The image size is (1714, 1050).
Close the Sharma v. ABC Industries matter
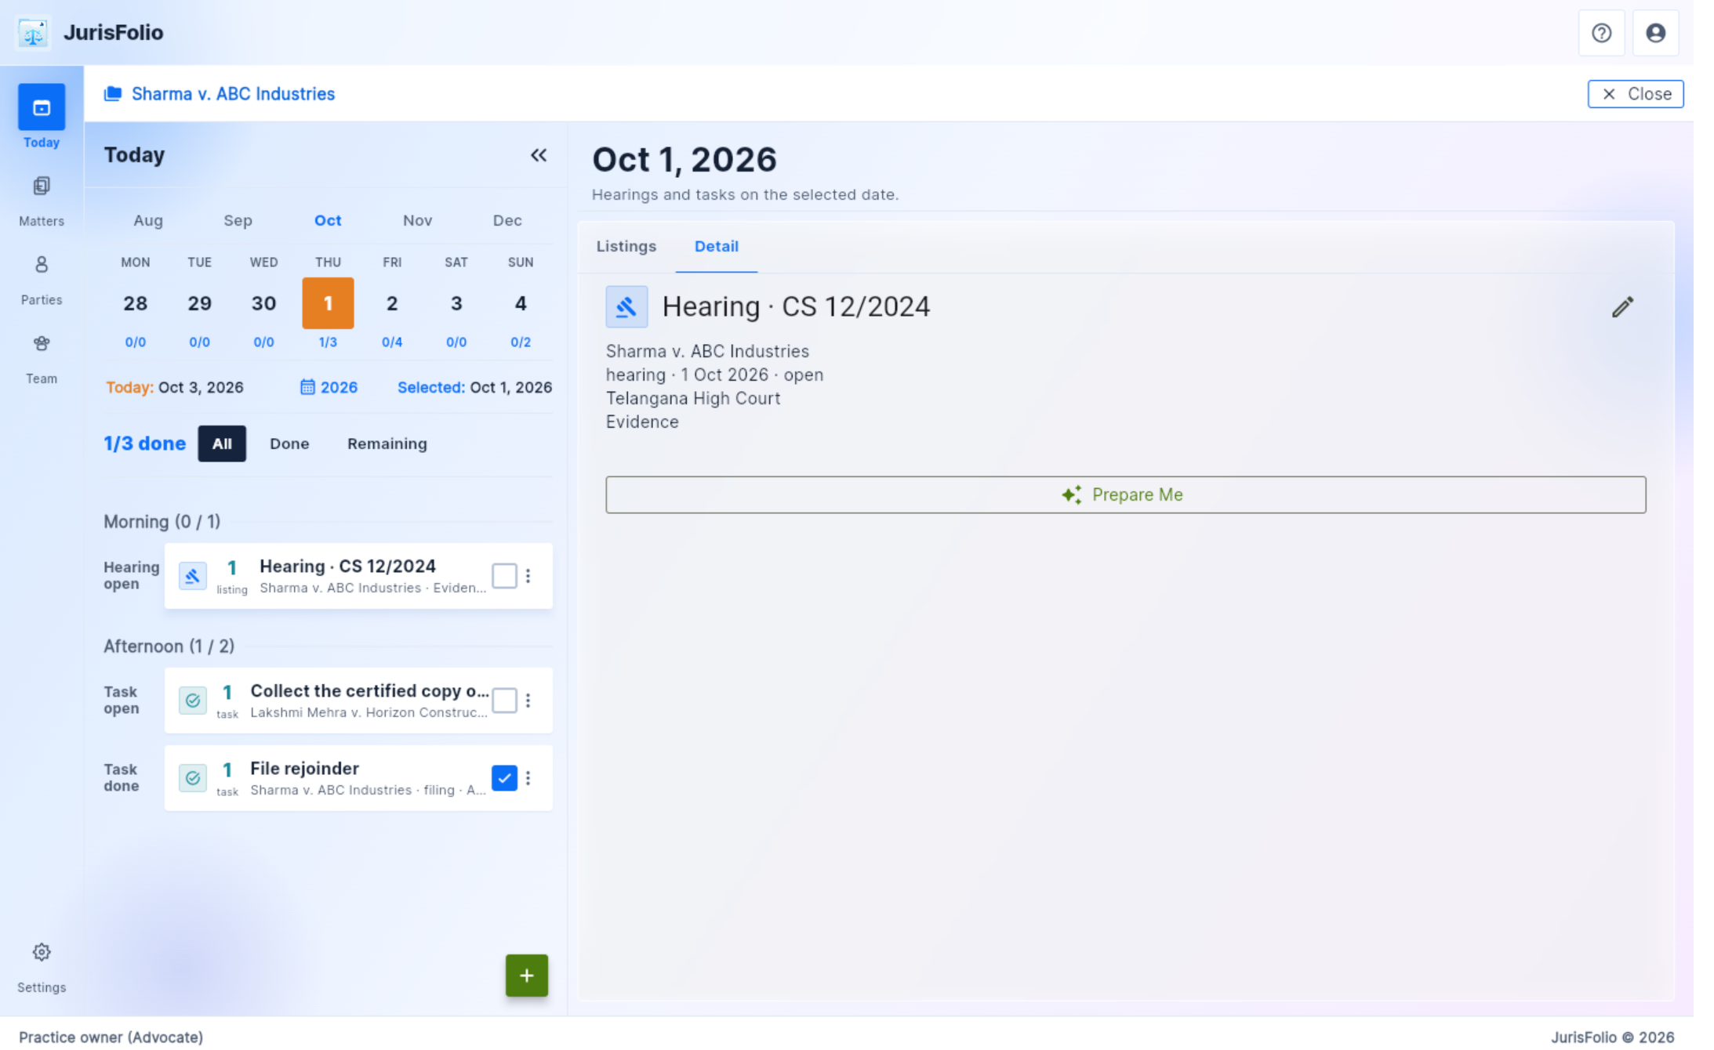[x=1635, y=94]
